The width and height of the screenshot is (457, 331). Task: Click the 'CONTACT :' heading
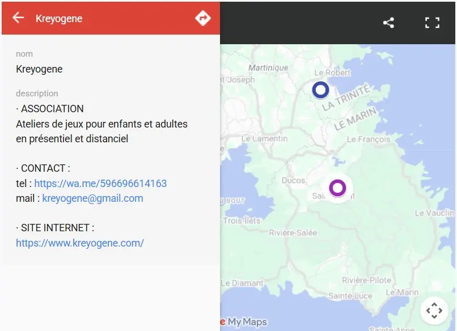45,168
